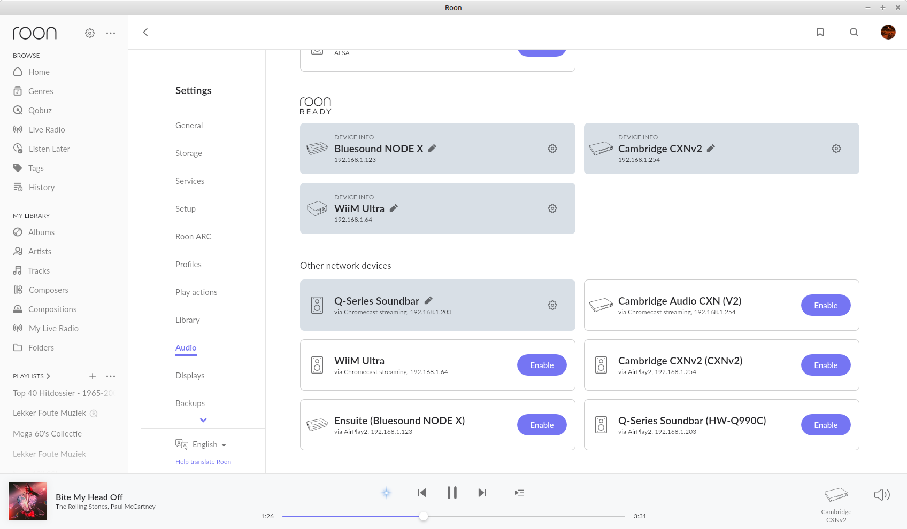Select the Audio settings tab
The width and height of the screenshot is (907, 529).
click(x=186, y=348)
